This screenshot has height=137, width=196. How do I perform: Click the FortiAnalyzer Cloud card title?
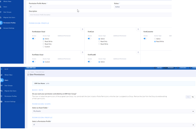click(39, 32)
